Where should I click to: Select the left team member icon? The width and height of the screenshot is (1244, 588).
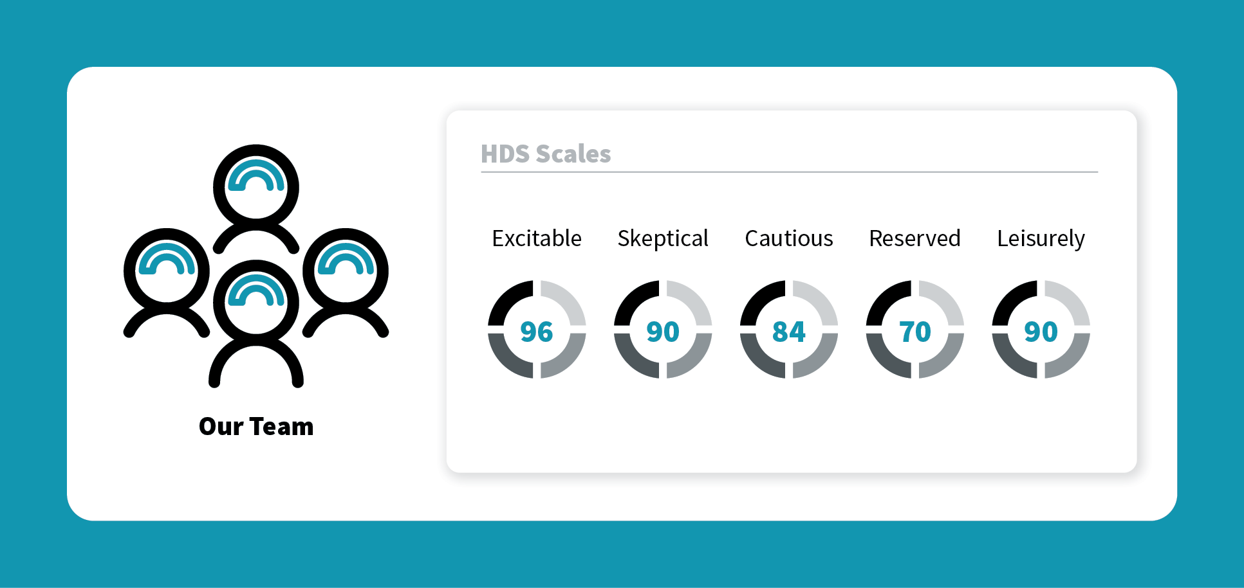point(167,282)
